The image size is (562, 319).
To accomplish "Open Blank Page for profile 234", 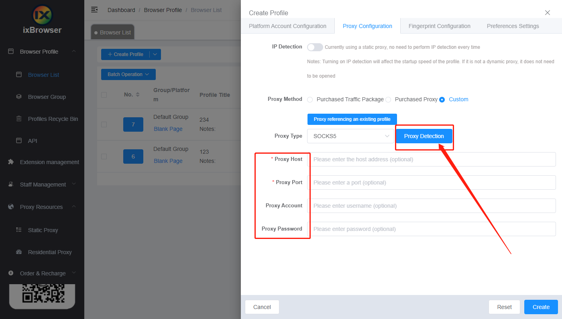I will coord(168,128).
